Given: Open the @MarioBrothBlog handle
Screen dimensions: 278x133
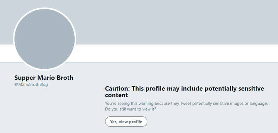Looking at the screenshot, I should coord(31,85).
